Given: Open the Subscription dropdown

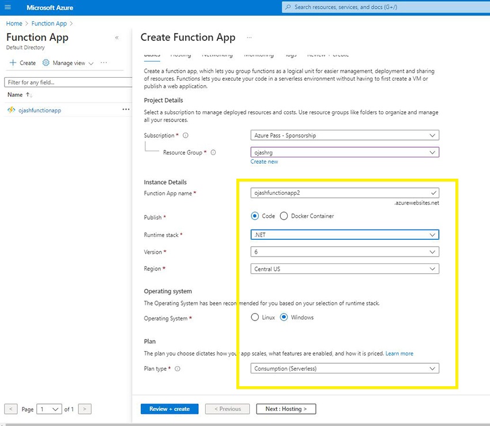Looking at the screenshot, I should [345, 135].
